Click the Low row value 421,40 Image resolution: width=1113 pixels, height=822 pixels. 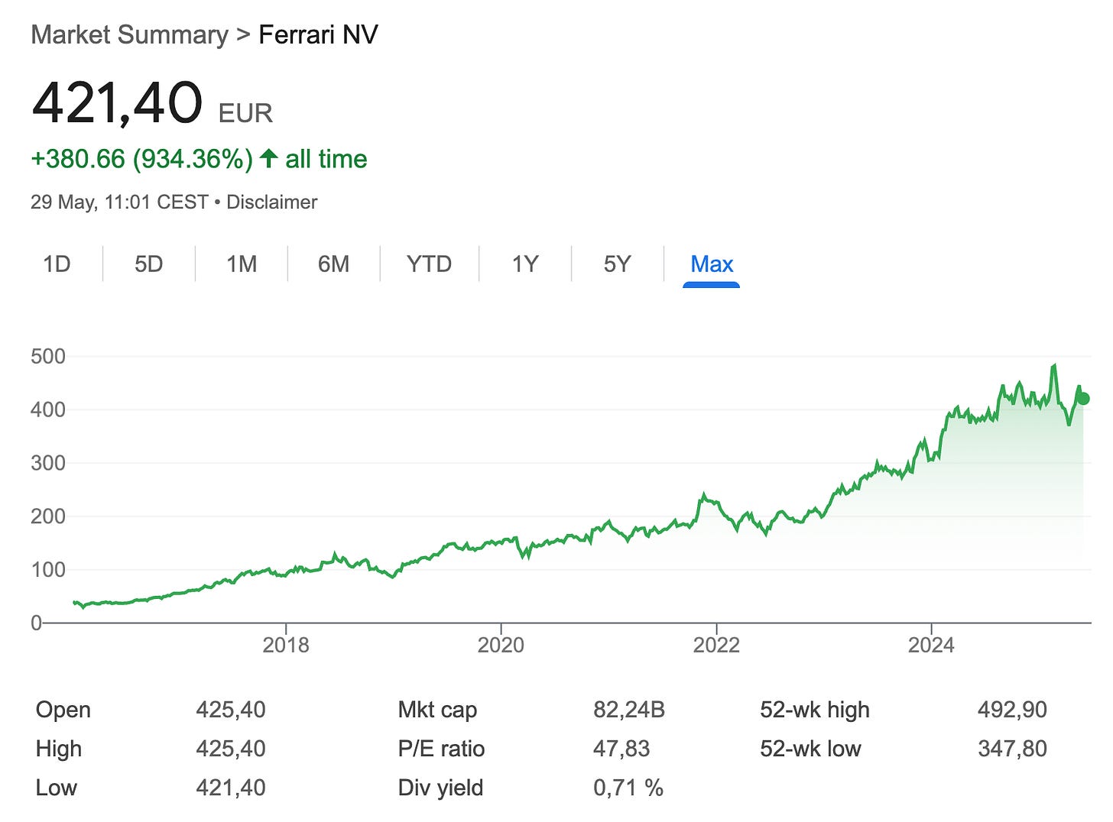231,788
